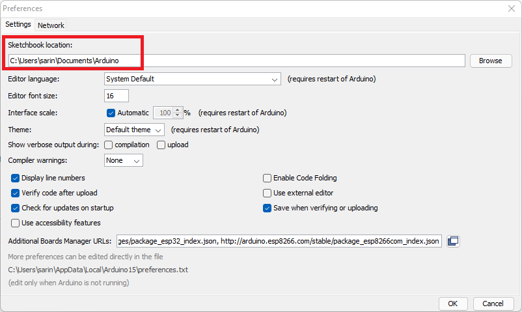Enable verbose output during upload
Viewport: 522px width, 312px height.
tap(161, 145)
